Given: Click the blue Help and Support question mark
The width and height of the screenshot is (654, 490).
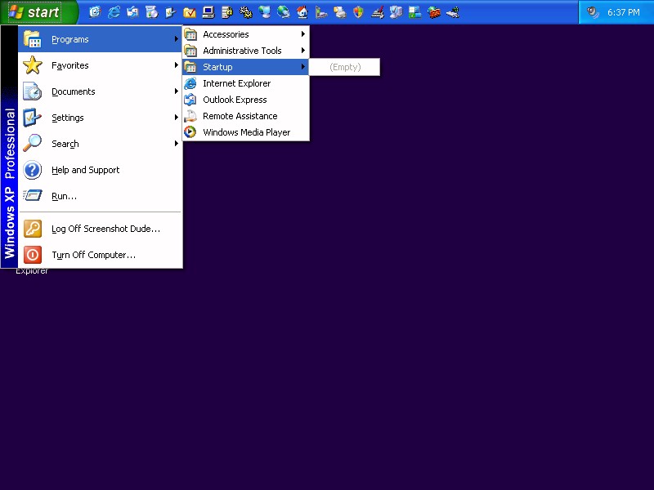Looking at the screenshot, I should [x=33, y=170].
